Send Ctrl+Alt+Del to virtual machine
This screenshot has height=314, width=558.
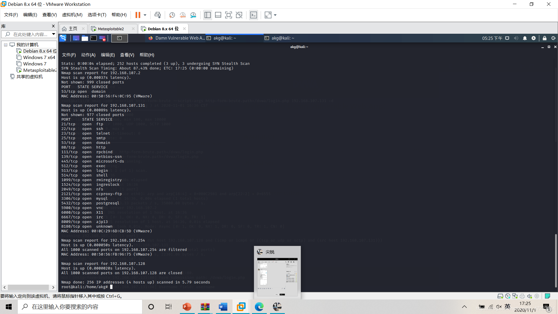pyautogui.click(x=158, y=15)
